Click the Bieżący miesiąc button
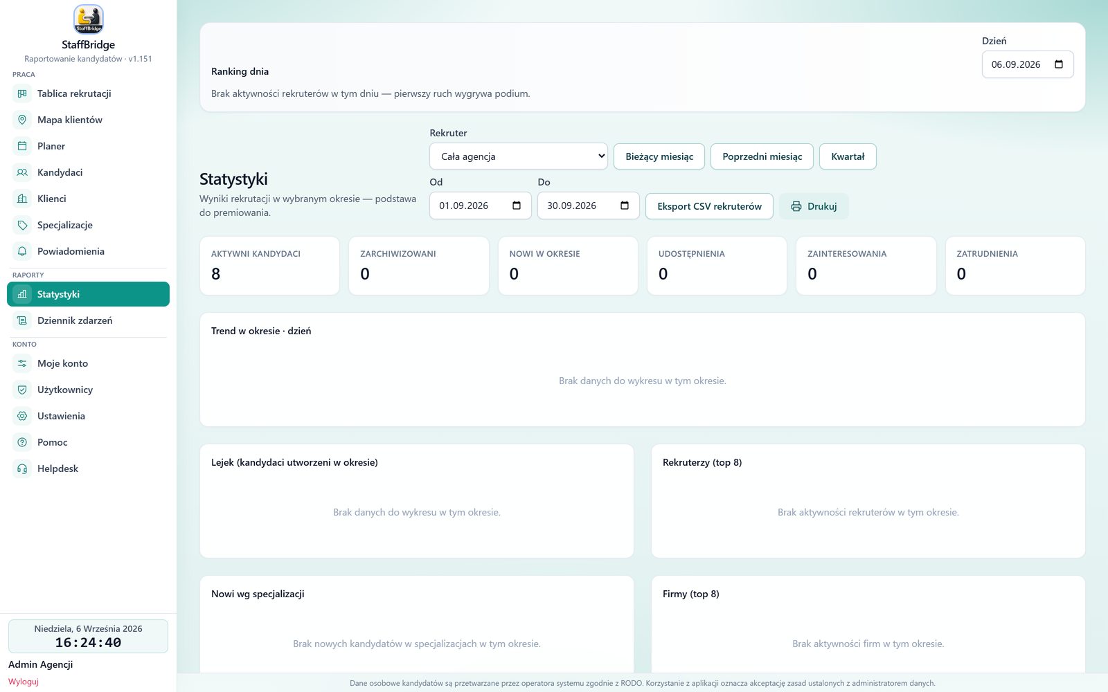The image size is (1108, 692). coord(659,156)
